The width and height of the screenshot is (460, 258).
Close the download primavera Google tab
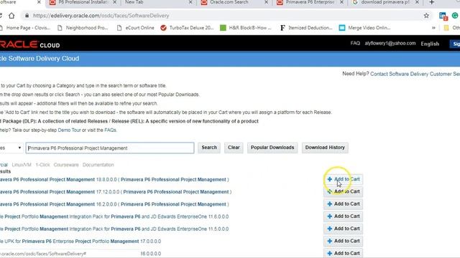click(417, 2)
